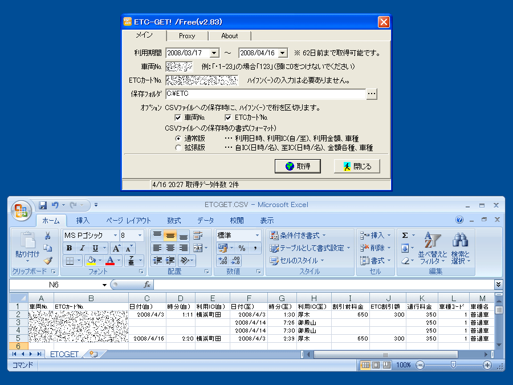Decrease indent in the alignment group
513x385 pixels.
coord(157,261)
